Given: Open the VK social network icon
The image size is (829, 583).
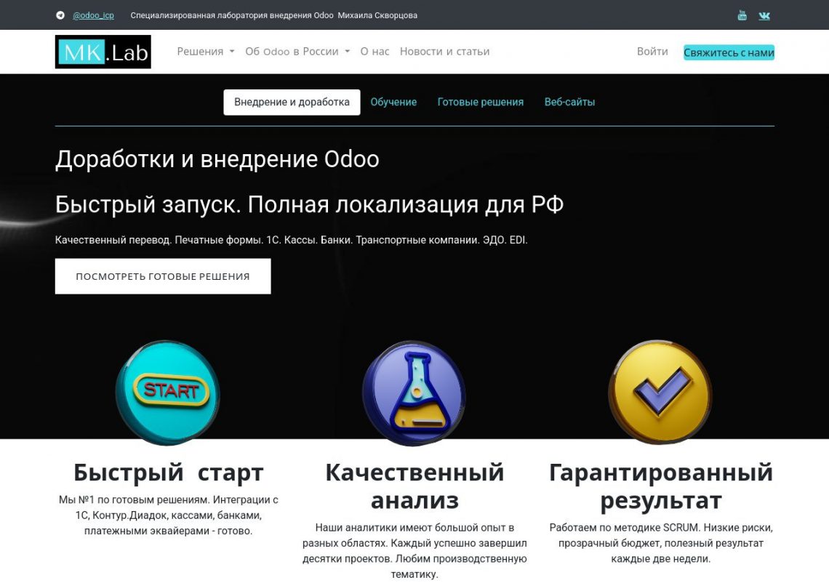Looking at the screenshot, I should point(764,16).
